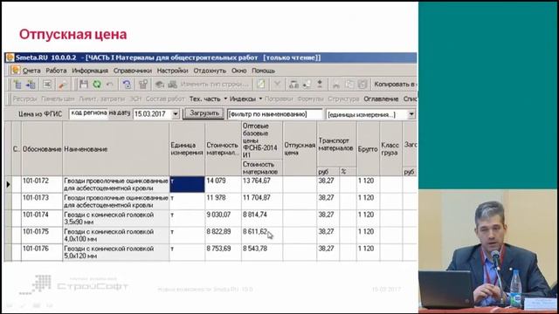Image resolution: width=559 pixels, height=314 pixels.
Task: Click the orange marker pen toolbar icon
Action: click(x=63, y=85)
